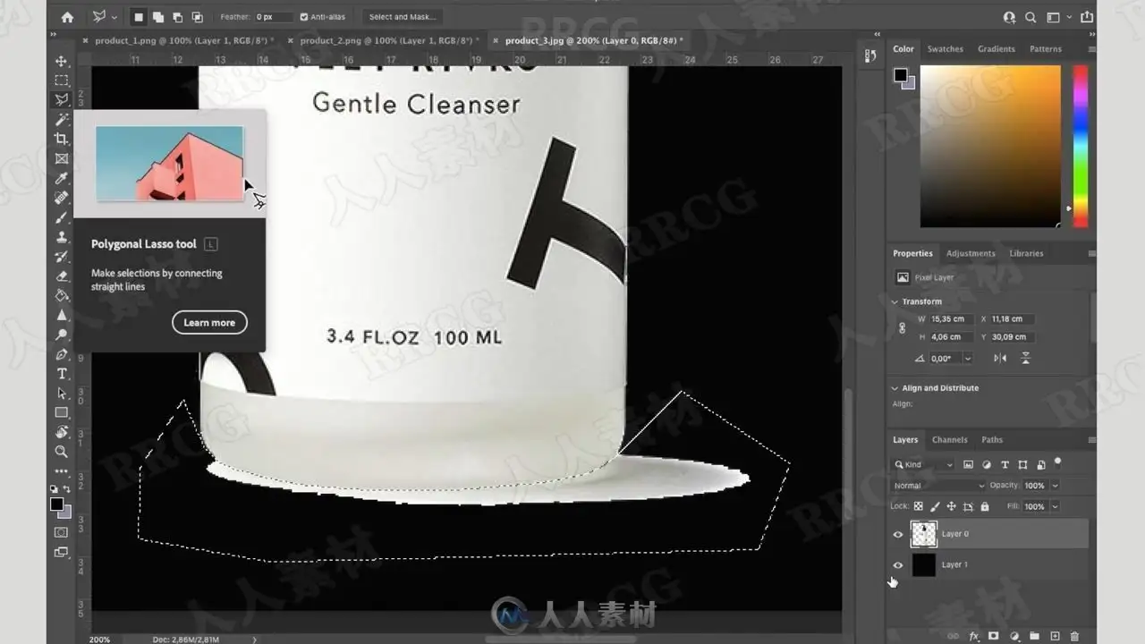Toggle the Anti-alias checkbox

pyautogui.click(x=304, y=17)
